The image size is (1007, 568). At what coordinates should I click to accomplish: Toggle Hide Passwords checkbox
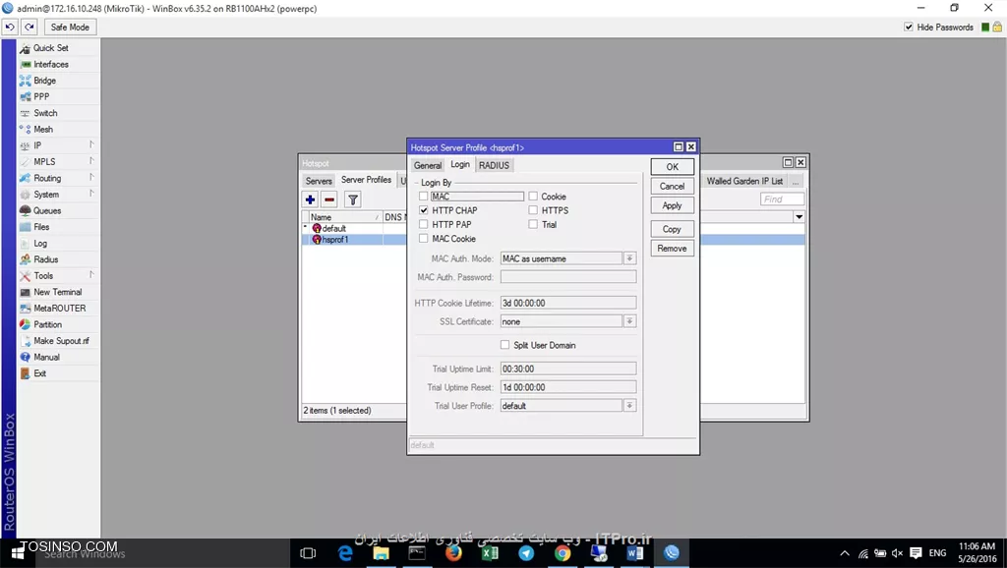tap(908, 27)
